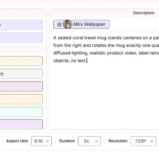Select the mauve pink bordered item
The width and height of the screenshot is (159, 159).
coord(21,86)
